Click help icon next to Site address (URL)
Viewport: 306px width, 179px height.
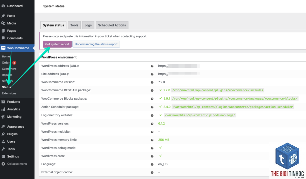pos(152,74)
